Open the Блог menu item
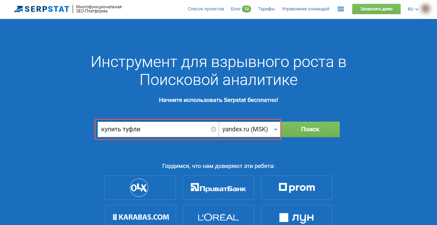 [236, 9]
